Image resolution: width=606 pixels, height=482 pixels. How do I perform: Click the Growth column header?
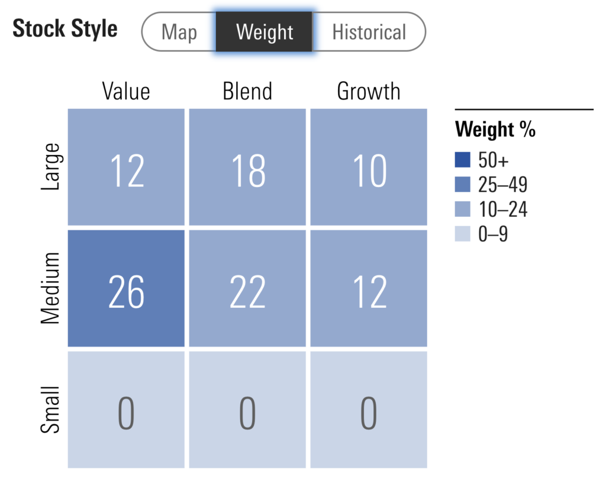369,92
